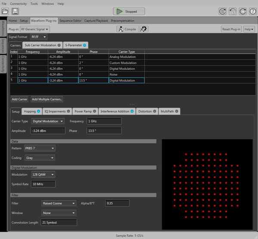Click the save disk icon
The width and height of the screenshot is (258, 239).
15,12
